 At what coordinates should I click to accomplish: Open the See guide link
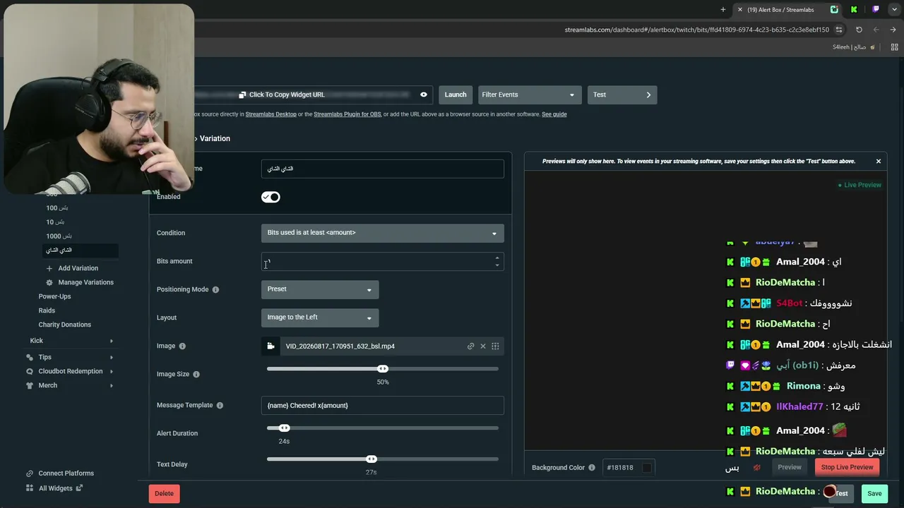[554, 114]
